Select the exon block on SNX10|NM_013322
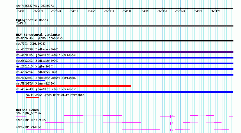The height and width of the screenshot is (133, 241). click(171, 130)
